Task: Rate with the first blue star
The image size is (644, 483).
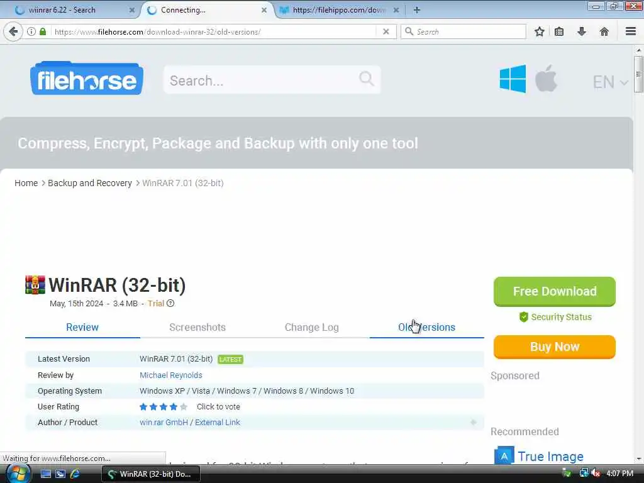Action: click(143, 407)
